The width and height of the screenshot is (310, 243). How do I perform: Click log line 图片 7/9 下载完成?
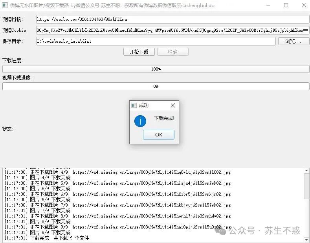click(x=37, y=210)
